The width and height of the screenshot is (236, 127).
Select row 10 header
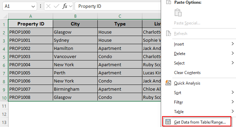[x=4, y=97]
